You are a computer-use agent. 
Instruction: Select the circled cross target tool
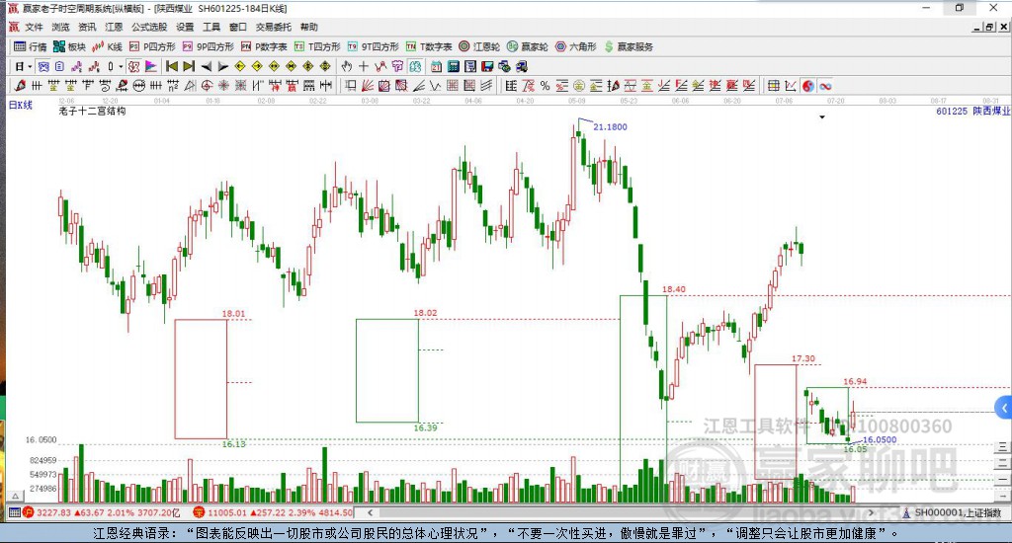click(206, 86)
